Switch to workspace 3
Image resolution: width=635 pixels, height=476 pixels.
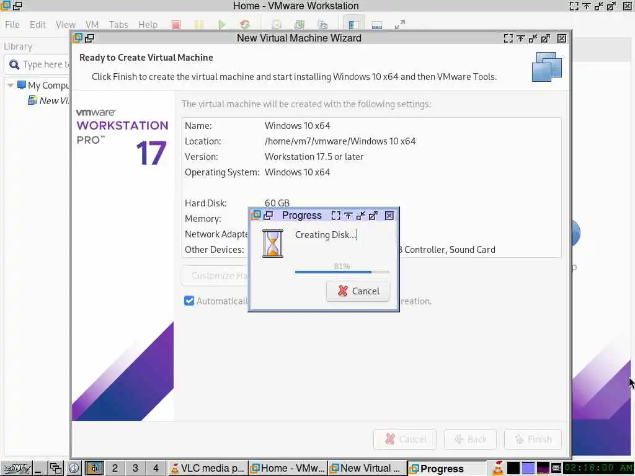point(135,469)
